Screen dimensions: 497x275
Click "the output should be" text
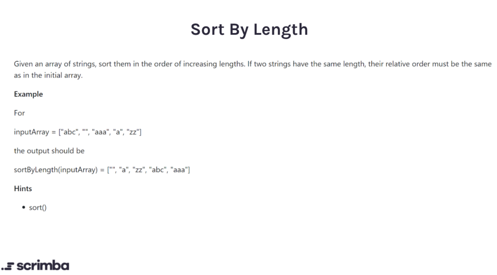[49, 151]
